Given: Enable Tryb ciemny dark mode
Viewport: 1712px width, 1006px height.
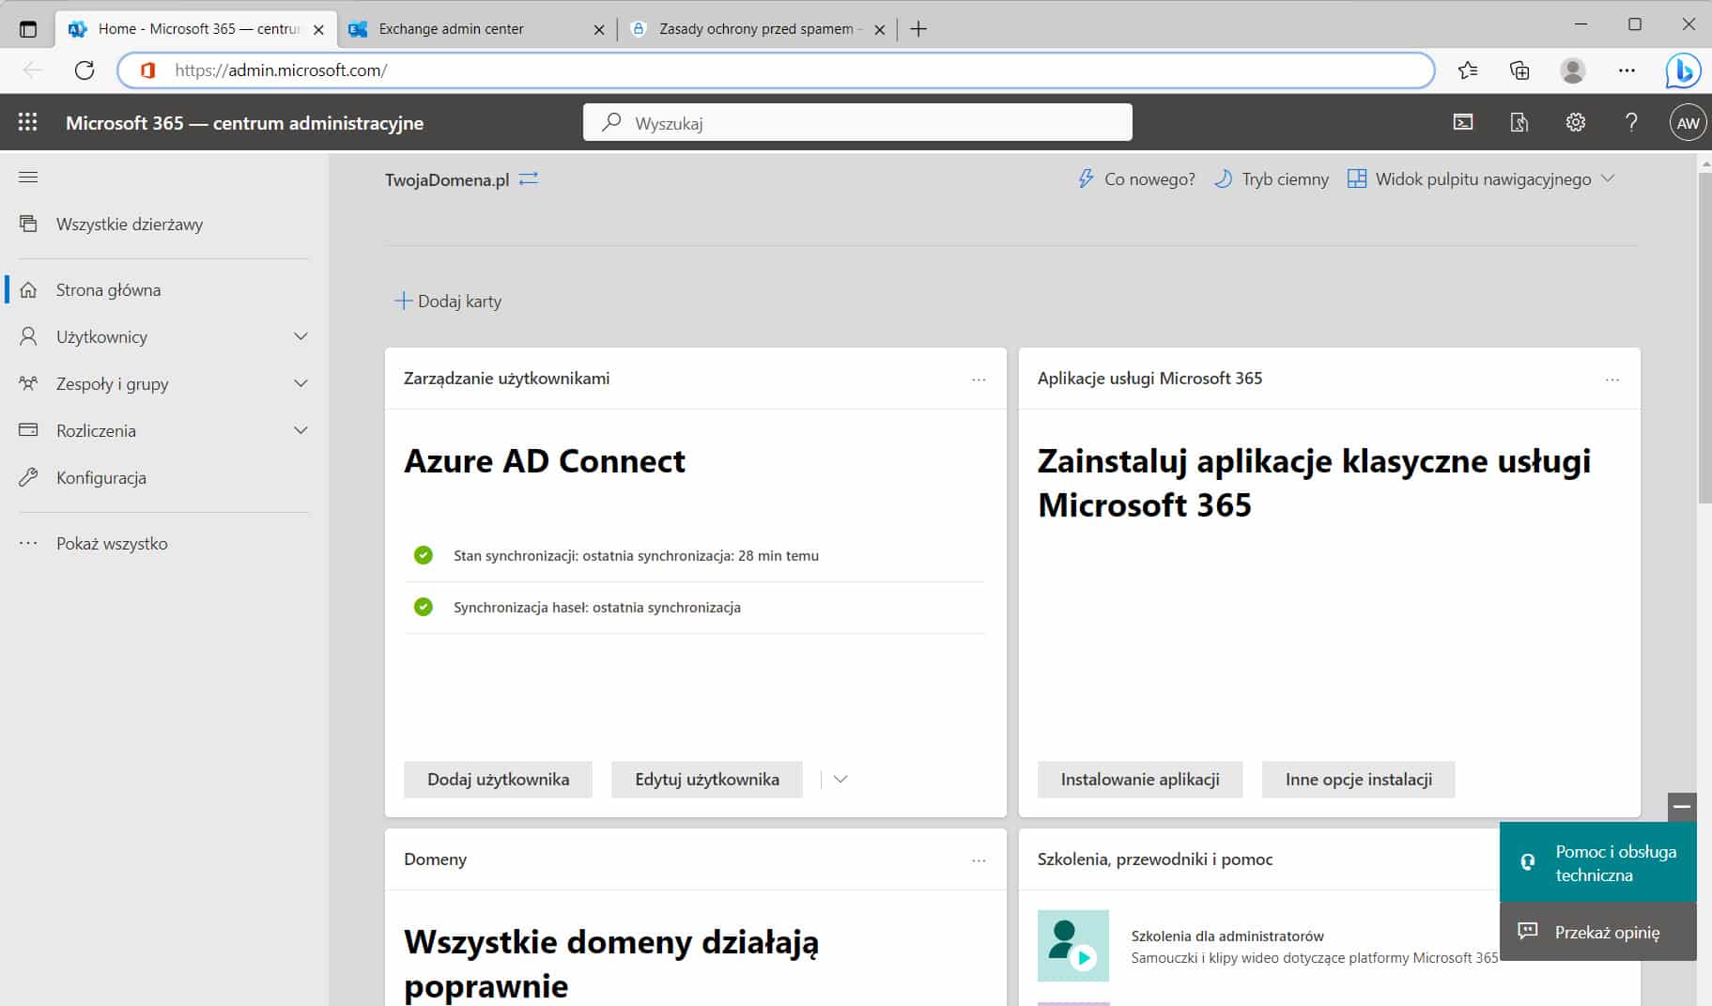Looking at the screenshot, I should pyautogui.click(x=1272, y=178).
